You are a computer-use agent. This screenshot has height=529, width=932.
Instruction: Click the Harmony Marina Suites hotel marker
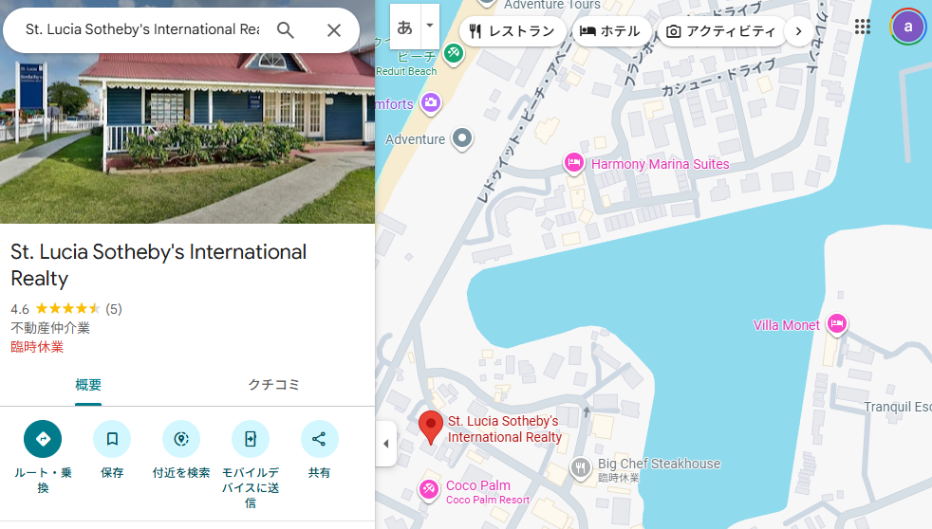[x=573, y=162]
